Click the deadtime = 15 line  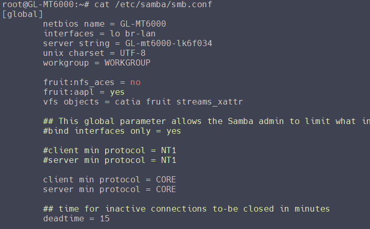[x=76, y=219]
